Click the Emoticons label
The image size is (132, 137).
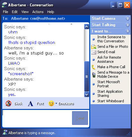tap(66, 104)
